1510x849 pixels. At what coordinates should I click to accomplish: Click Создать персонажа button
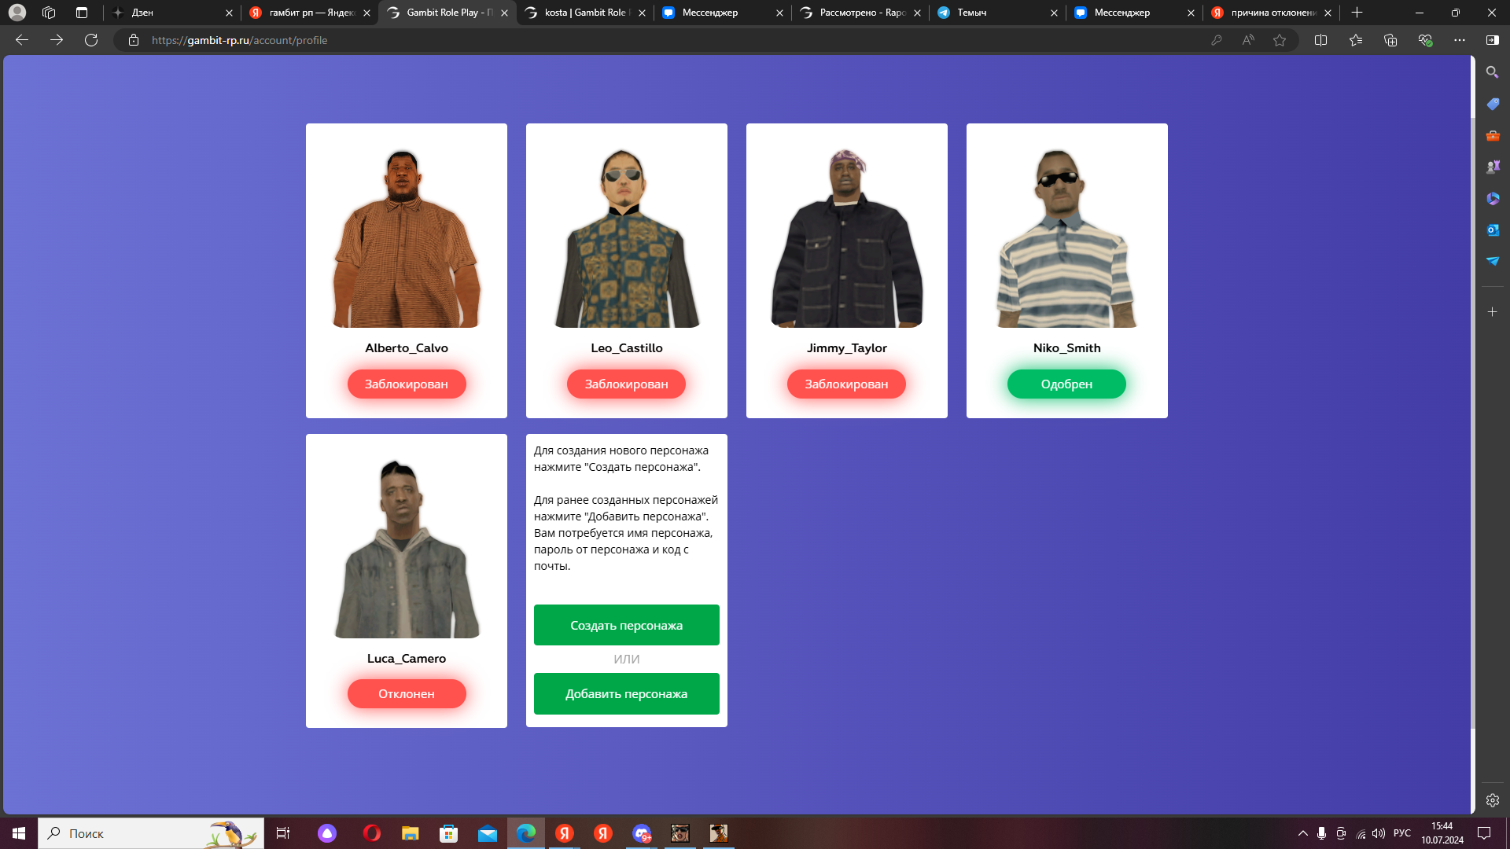[x=626, y=625]
